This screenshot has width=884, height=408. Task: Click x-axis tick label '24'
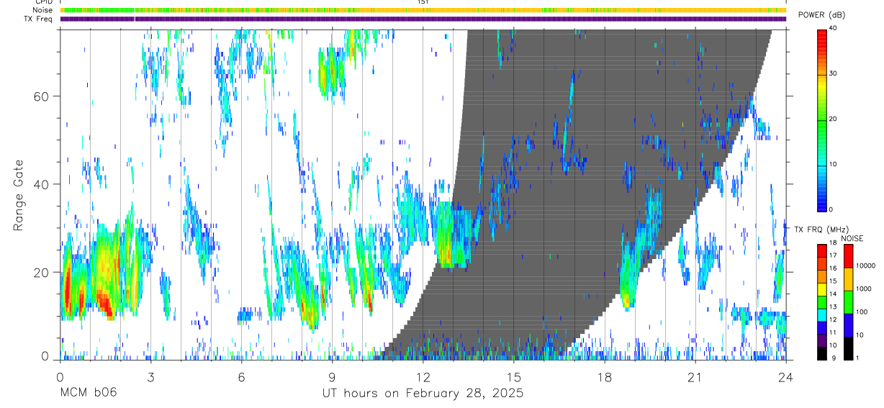(785, 376)
